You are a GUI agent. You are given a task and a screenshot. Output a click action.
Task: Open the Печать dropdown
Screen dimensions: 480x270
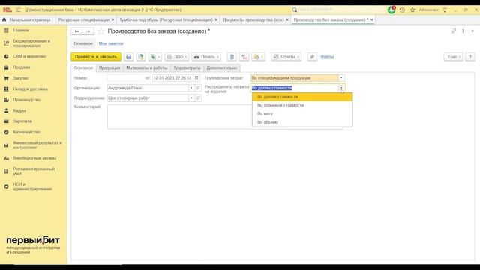206,57
